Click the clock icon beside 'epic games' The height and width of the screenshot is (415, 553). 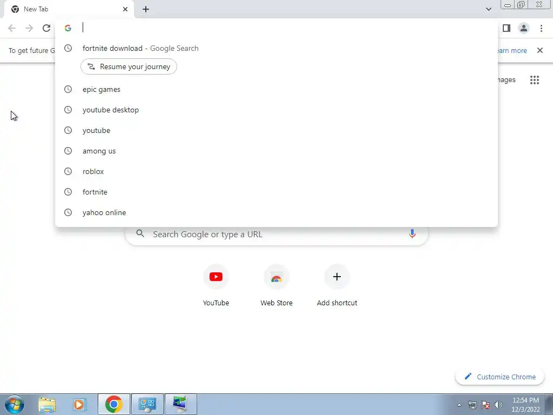pos(68,89)
